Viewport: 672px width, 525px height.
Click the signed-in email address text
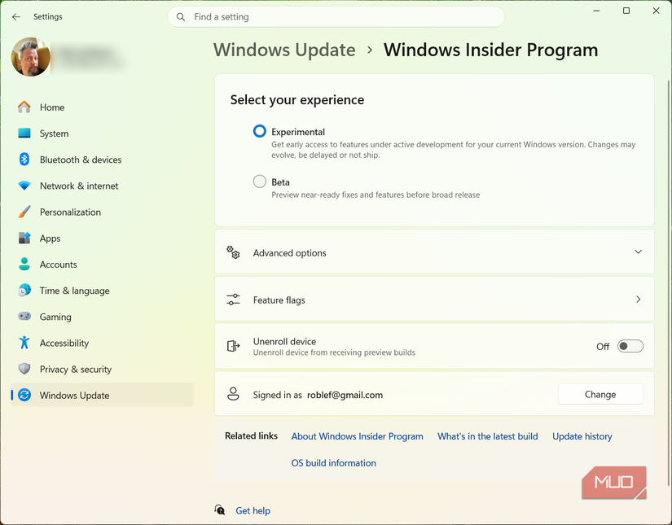click(345, 395)
